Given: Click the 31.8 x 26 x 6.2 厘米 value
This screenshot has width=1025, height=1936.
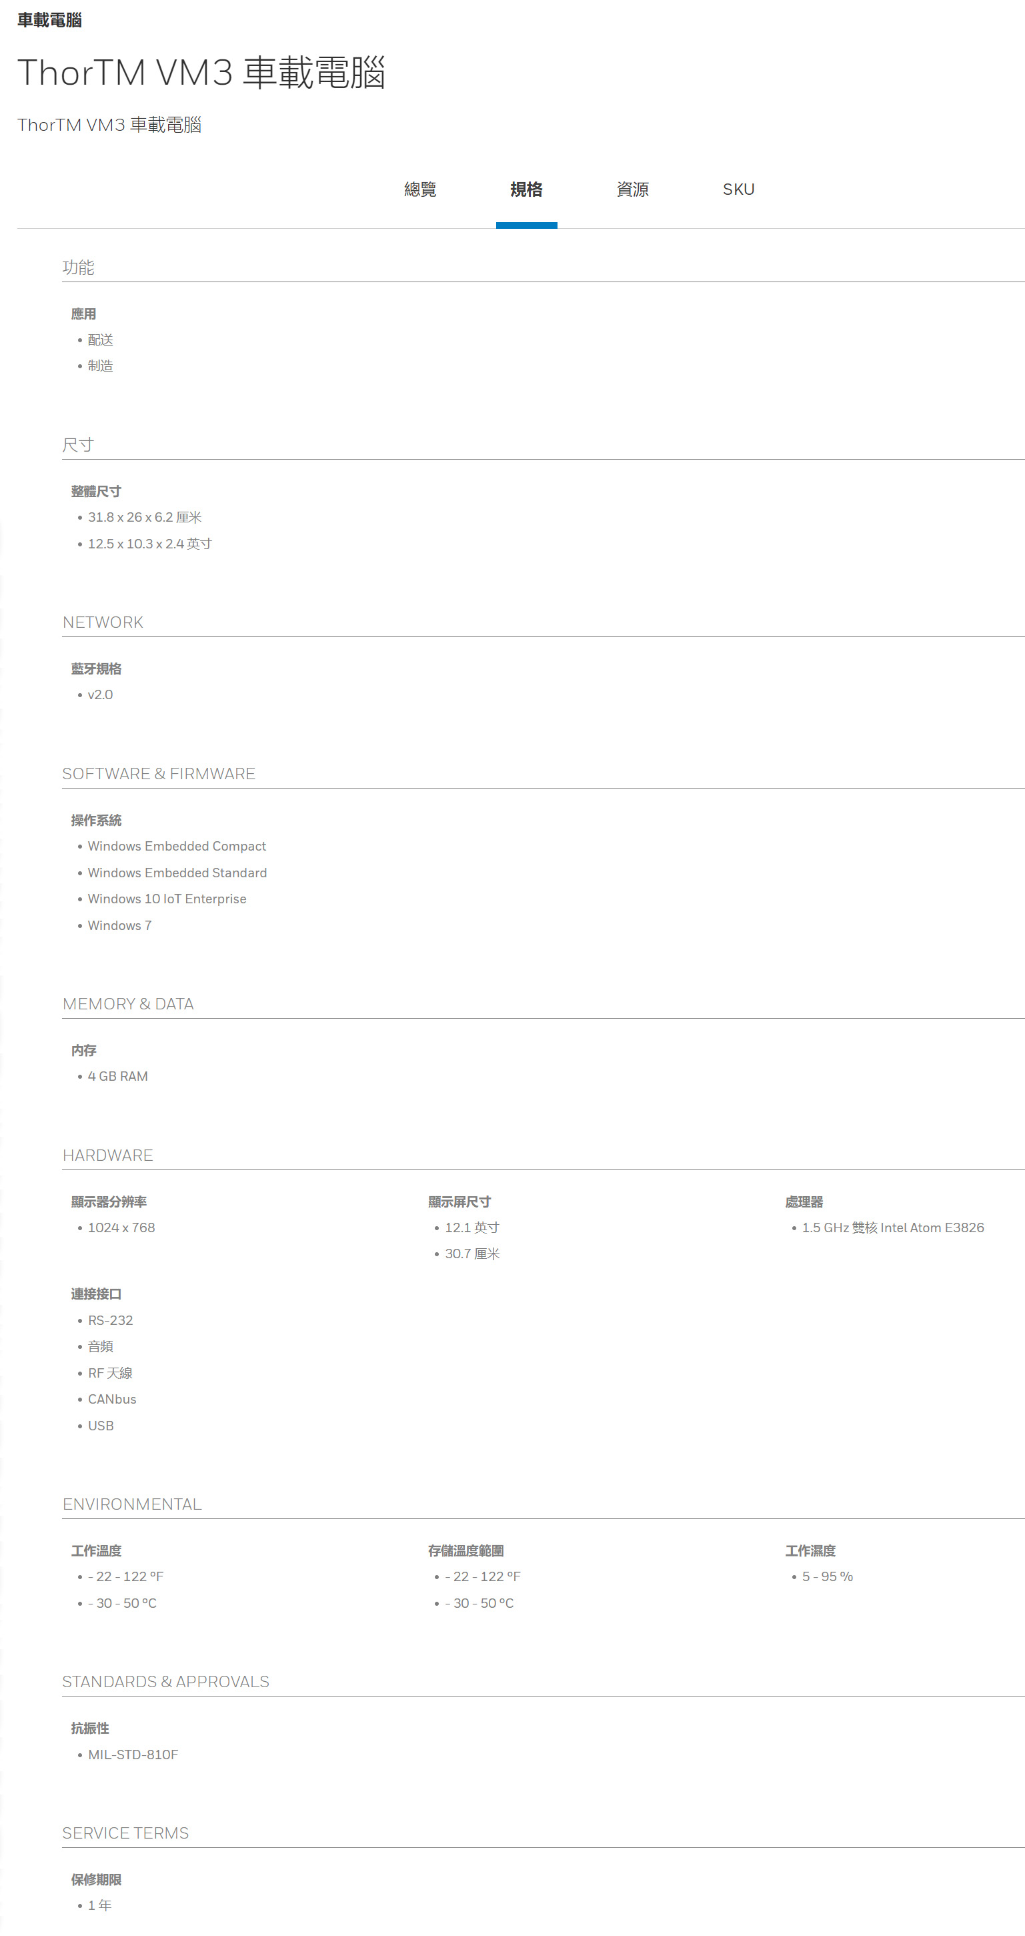Looking at the screenshot, I should coord(145,517).
